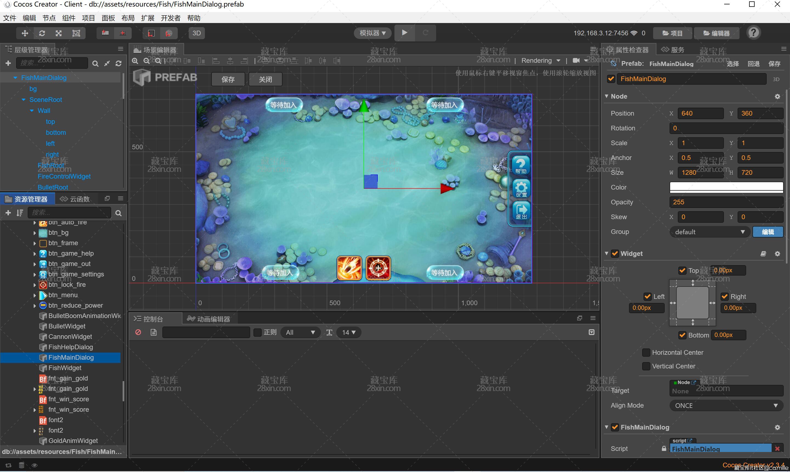Refresh the hierarchy panel
The height and width of the screenshot is (472, 790).
[119, 64]
